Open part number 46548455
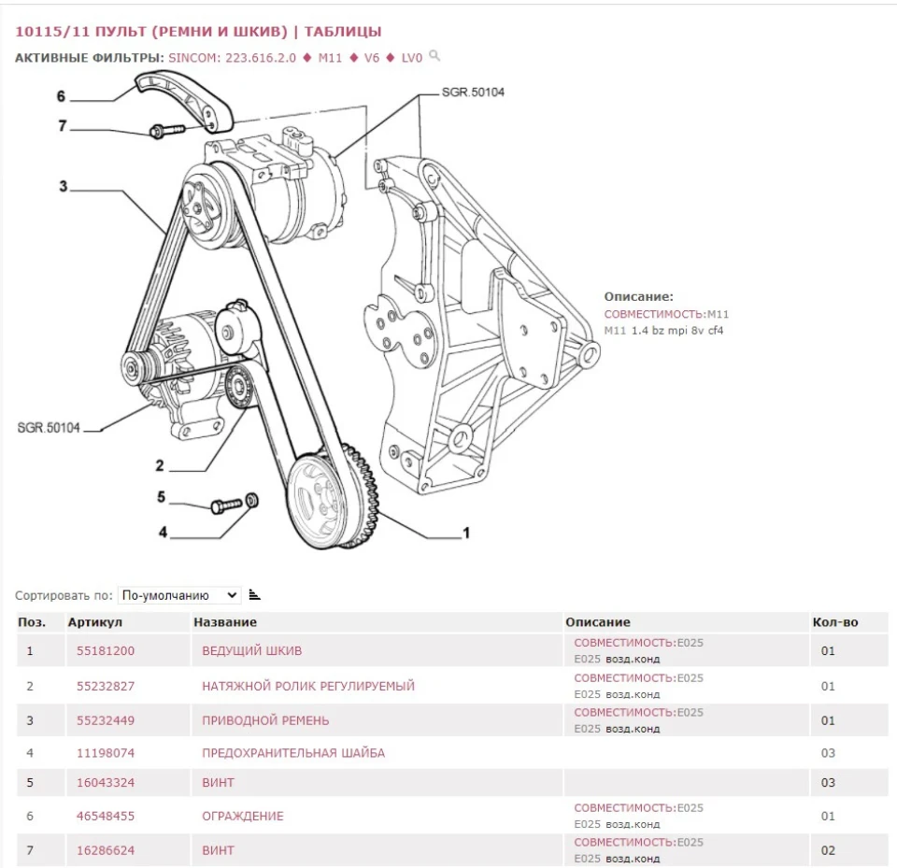Viewport: 897px width, 868px height. (106, 816)
